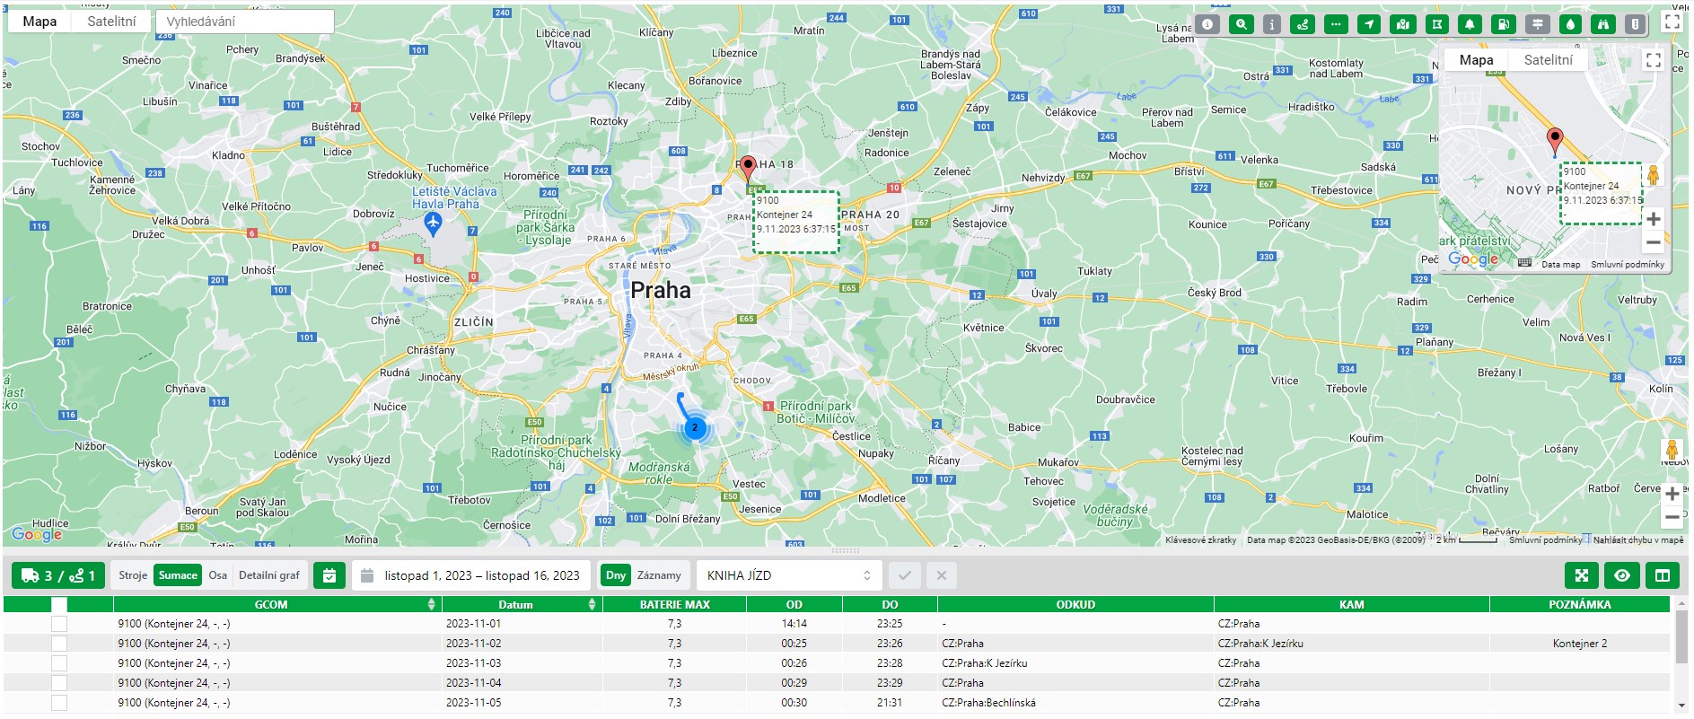Image resolution: width=1694 pixels, height=719 pixels.
Task: Switch to Dny grouping
Action: [x=615, y=575]
